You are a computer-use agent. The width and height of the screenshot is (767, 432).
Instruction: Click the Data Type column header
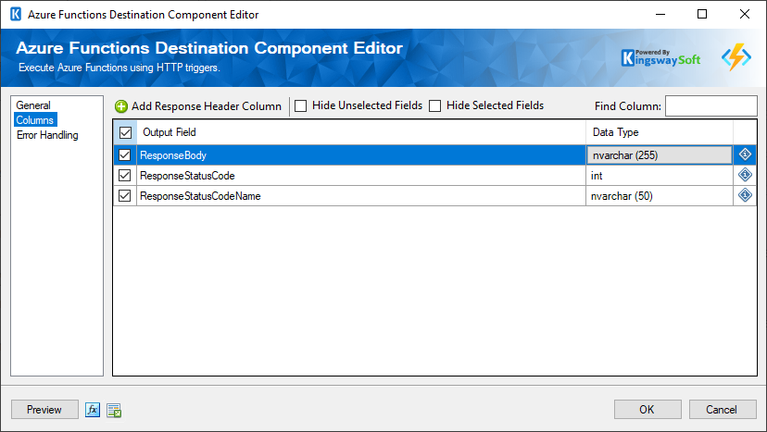pos(660,132)
